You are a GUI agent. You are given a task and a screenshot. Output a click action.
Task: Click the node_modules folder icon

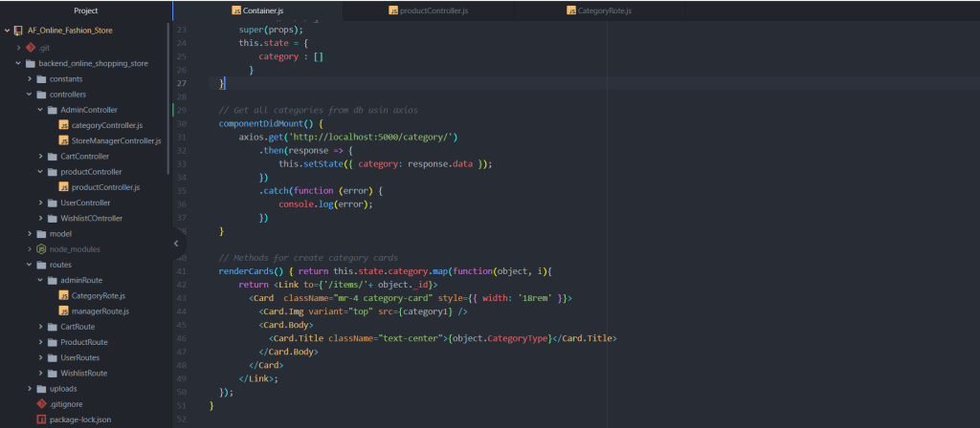tap(41, 249)
